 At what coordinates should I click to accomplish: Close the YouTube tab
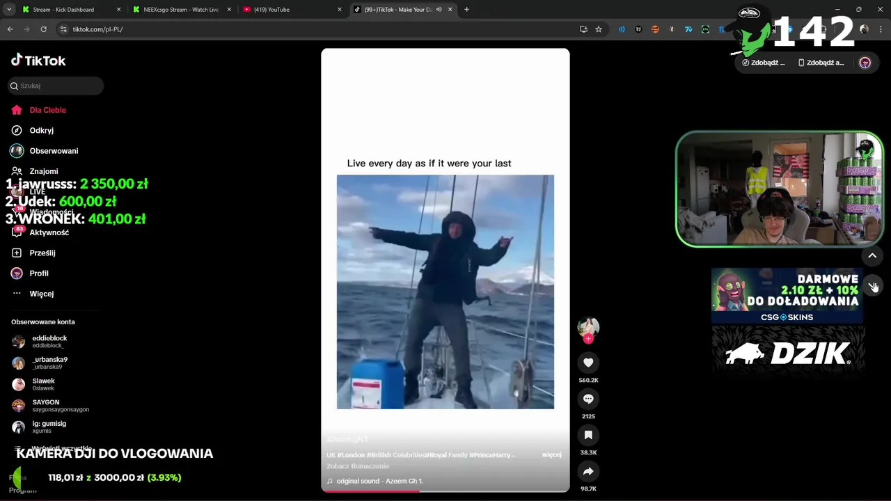pyautogui.click(x=340, y=10)
